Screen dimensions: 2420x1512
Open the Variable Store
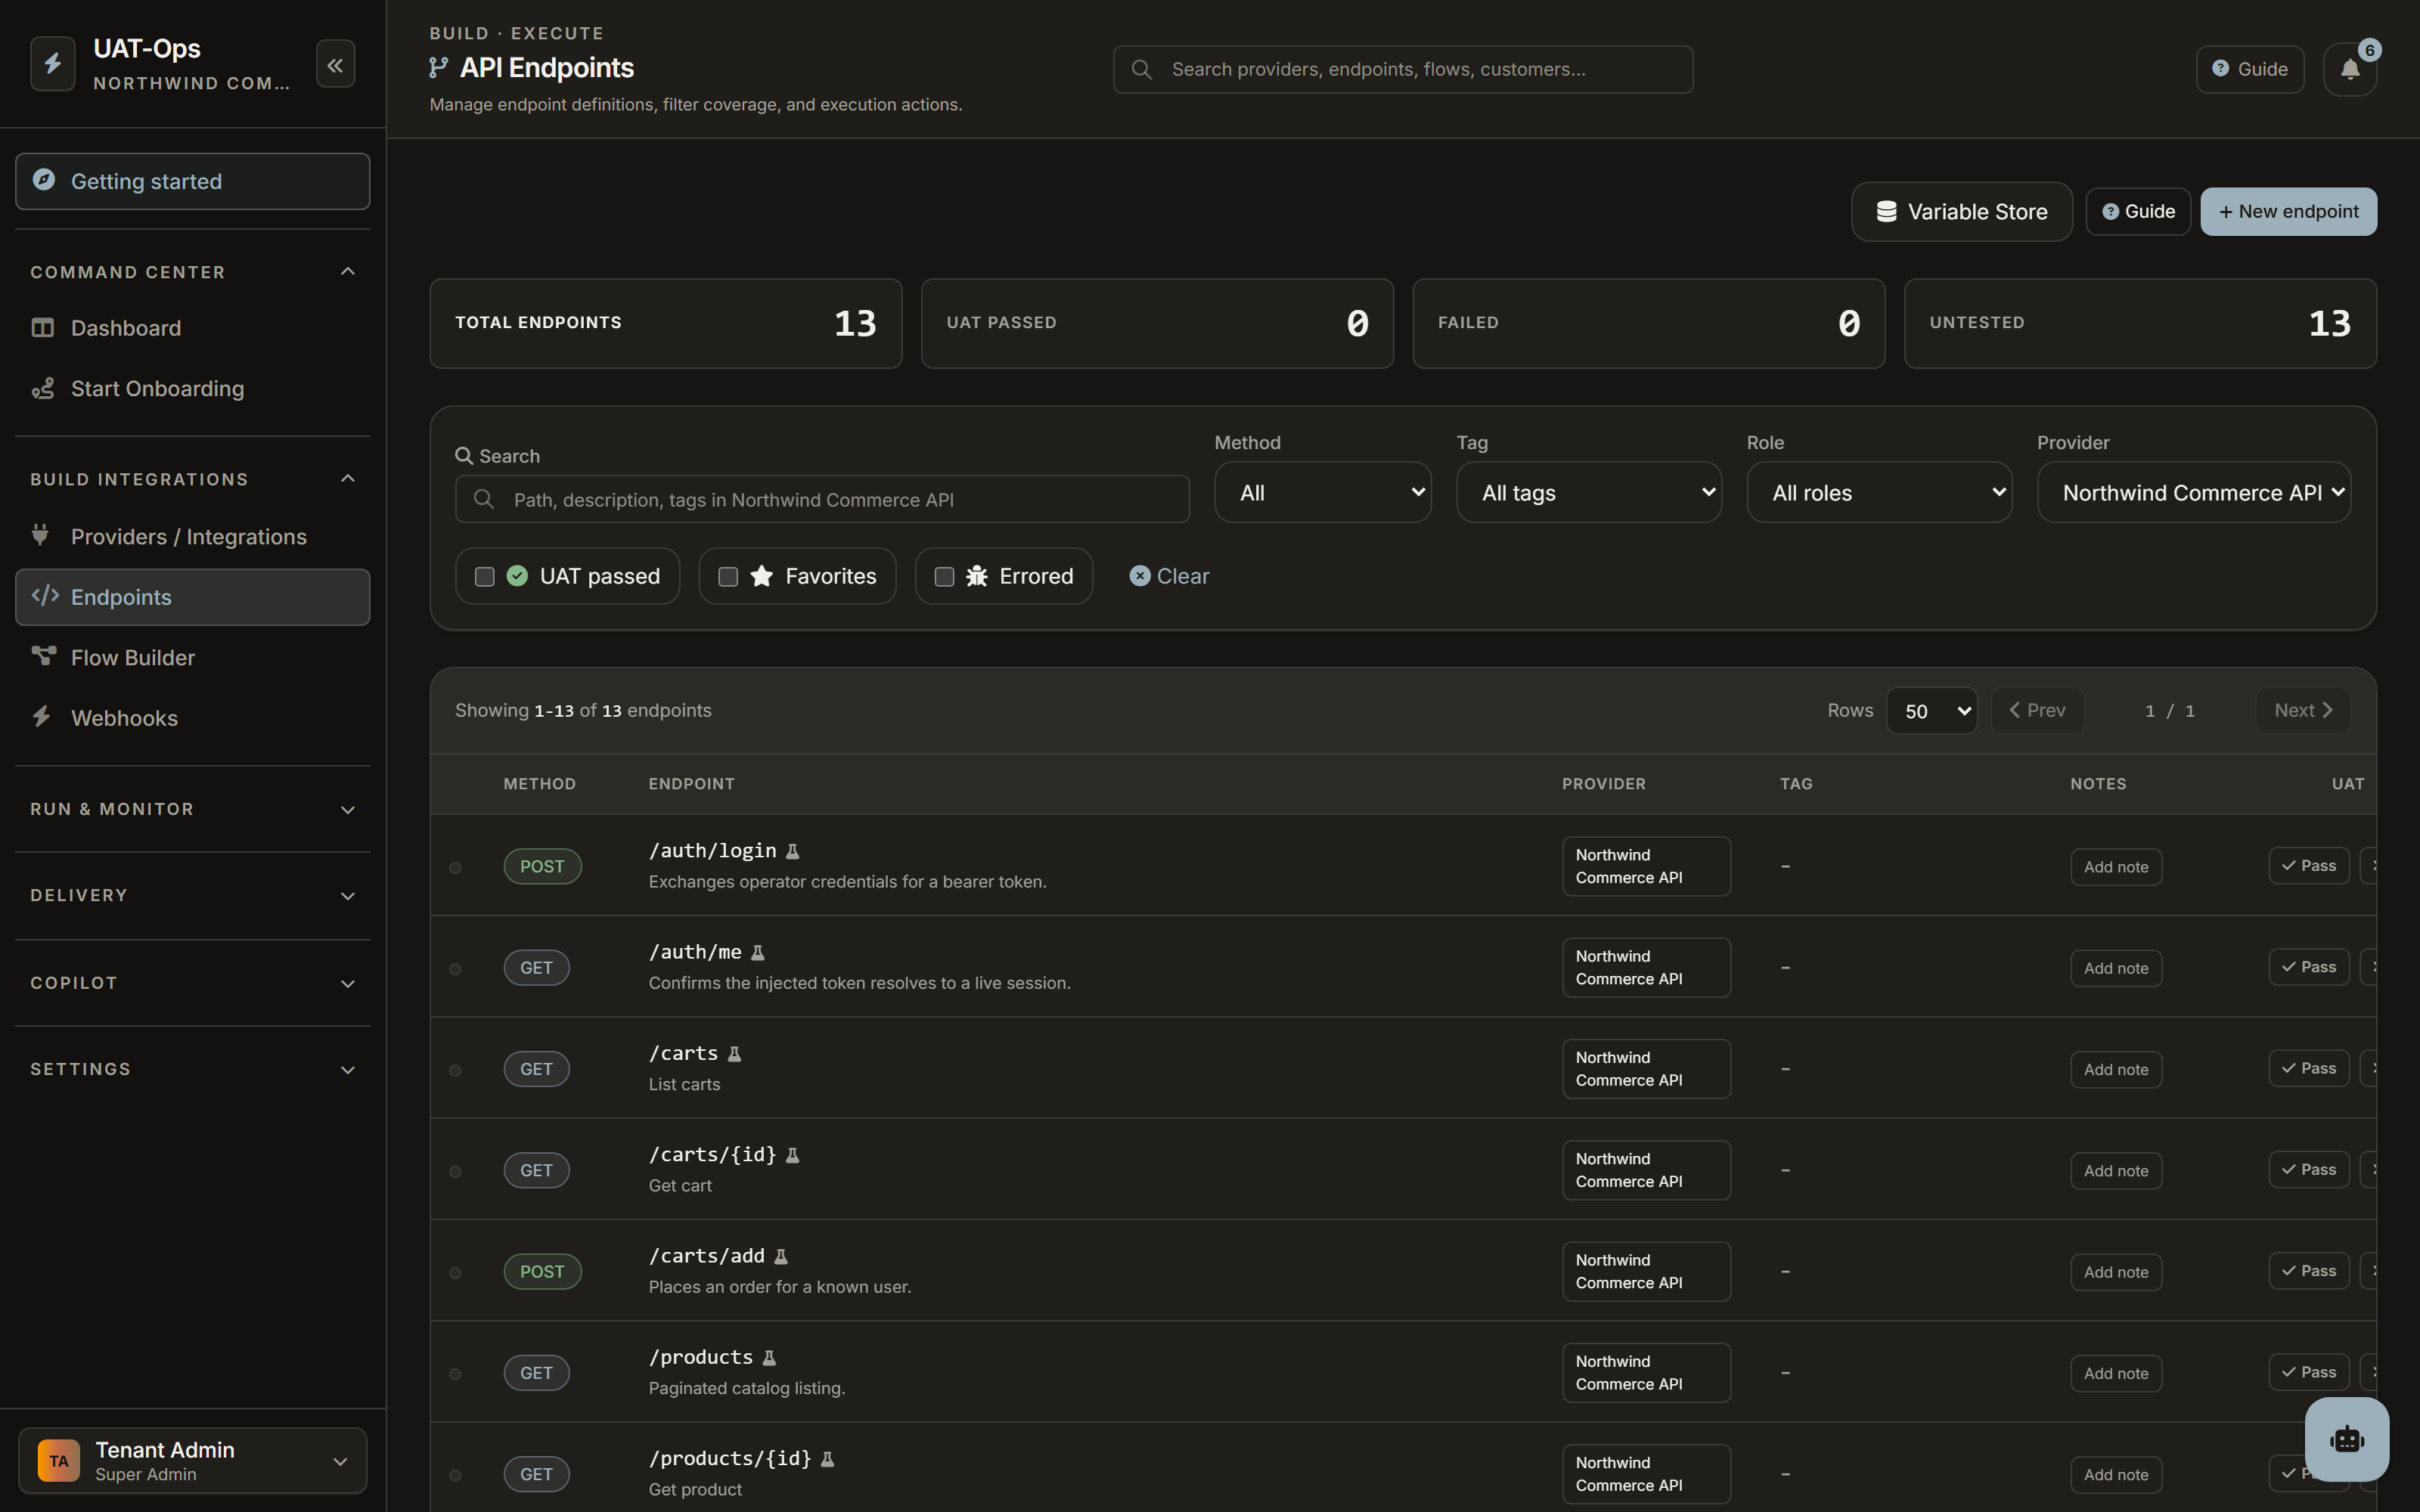pos(1961,211)
